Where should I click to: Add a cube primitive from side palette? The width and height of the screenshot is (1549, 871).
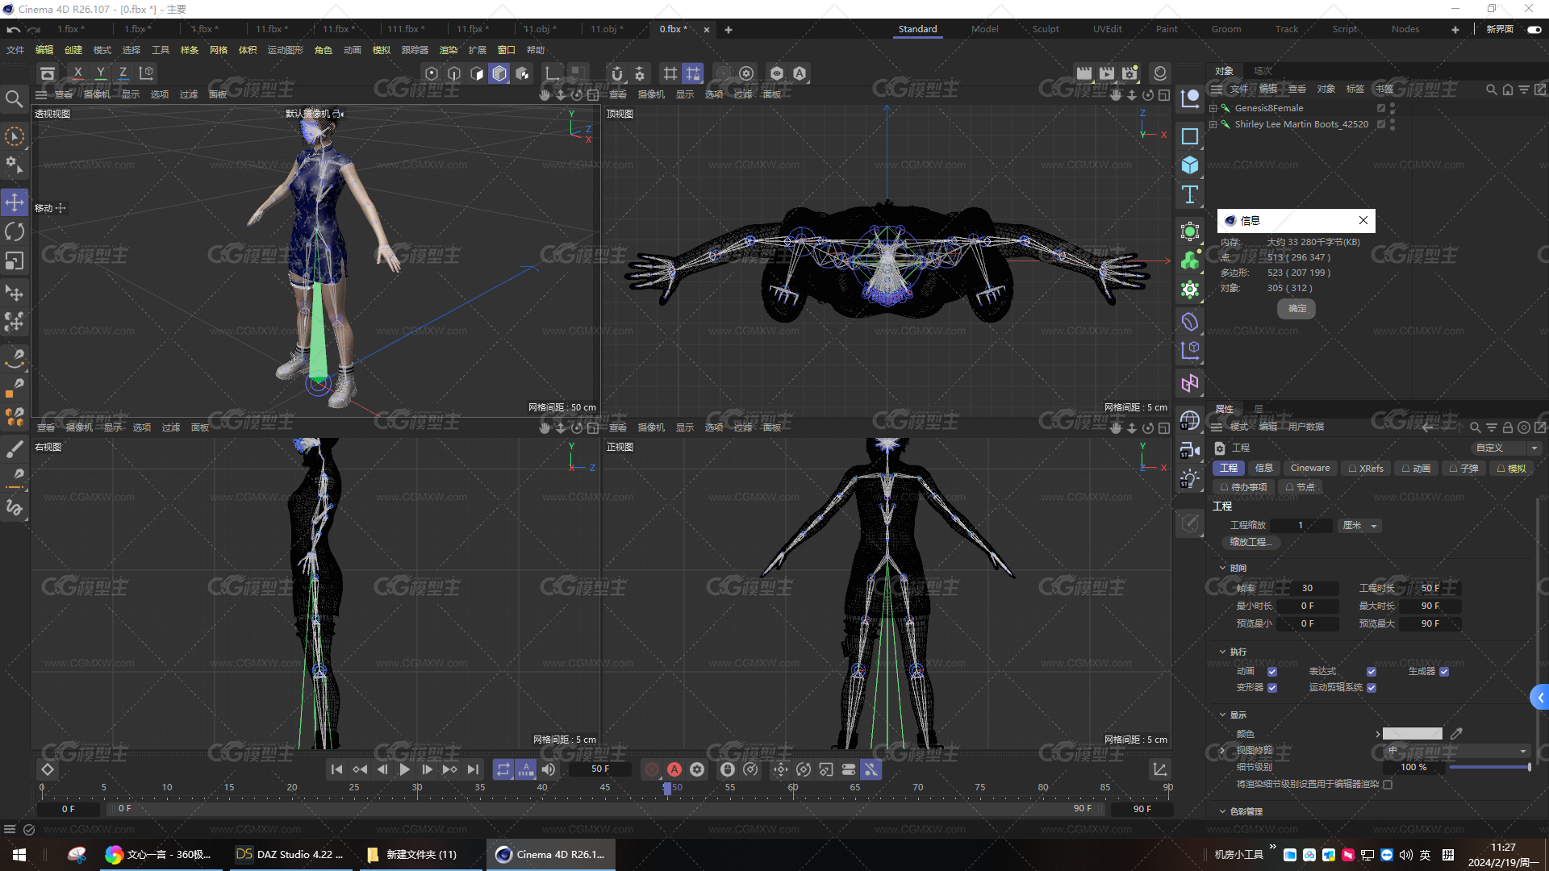[x=1190, y=165]
